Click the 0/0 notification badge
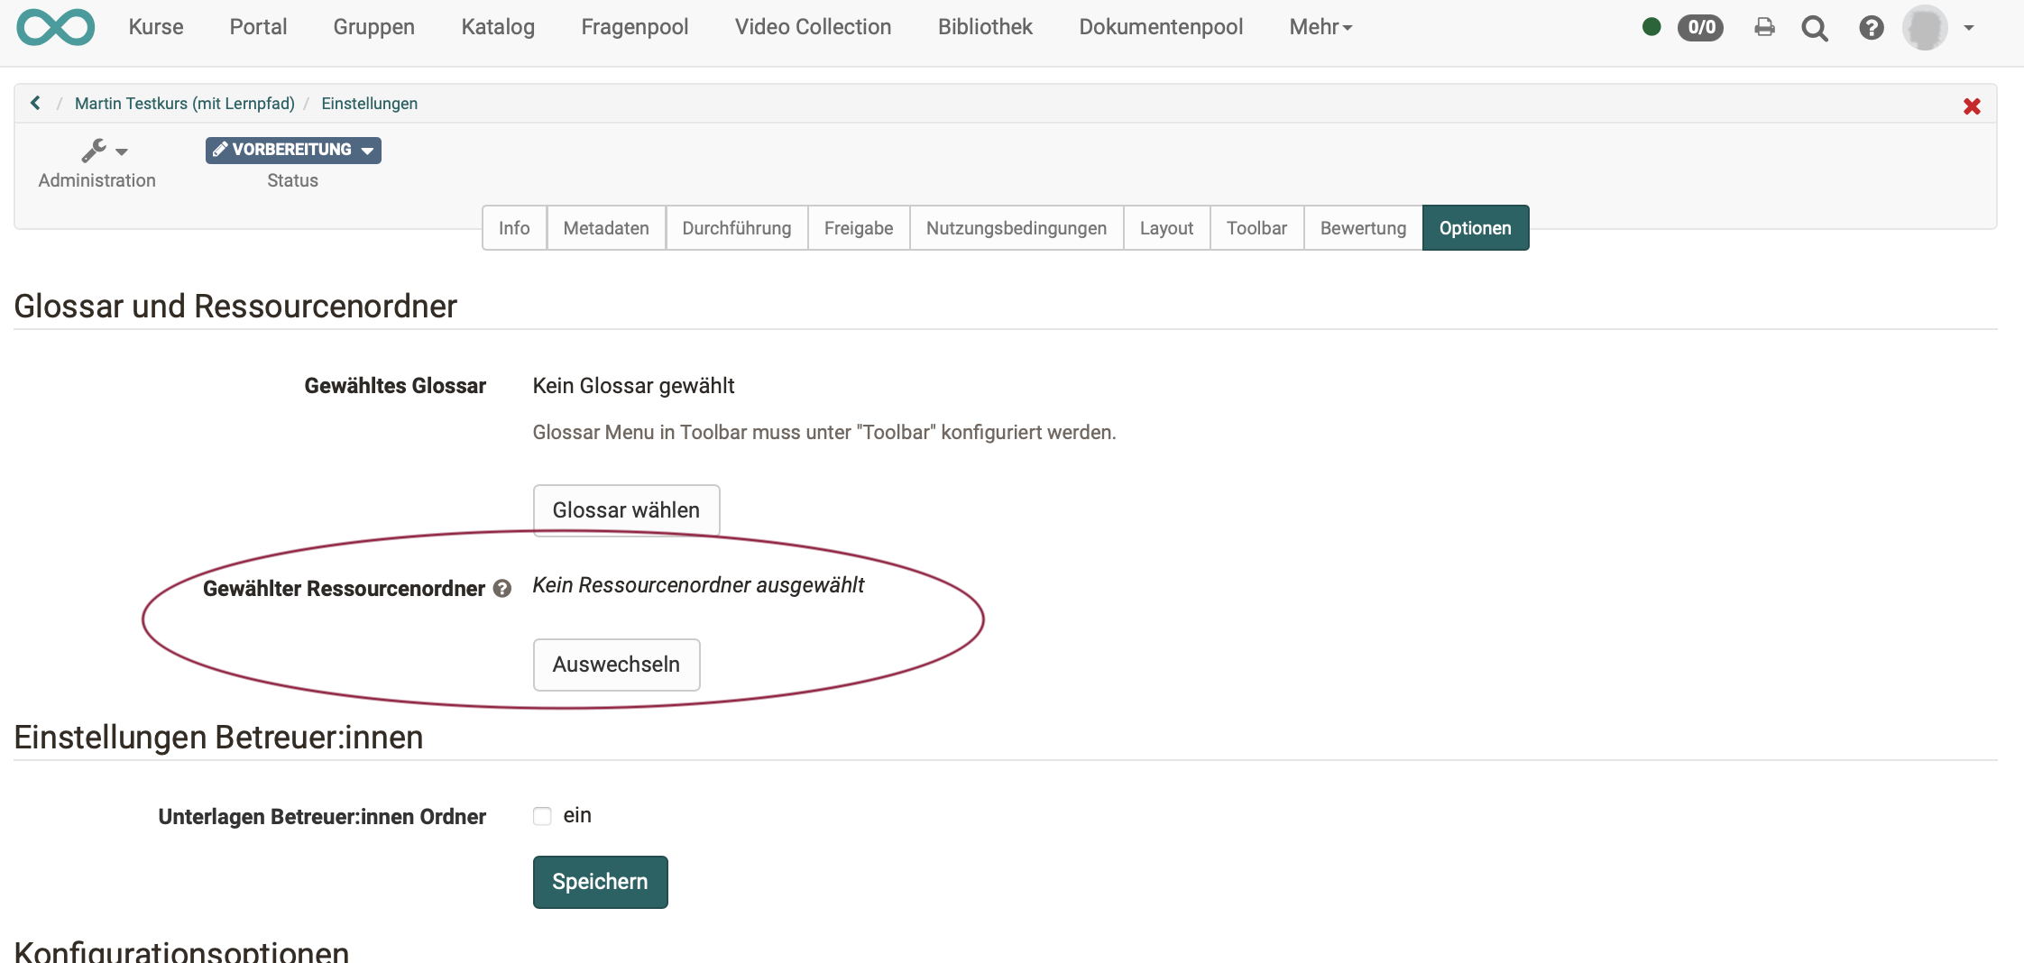Image resolution: width=2024 pixels, height=963 pixels. (x=1701, y=27)
